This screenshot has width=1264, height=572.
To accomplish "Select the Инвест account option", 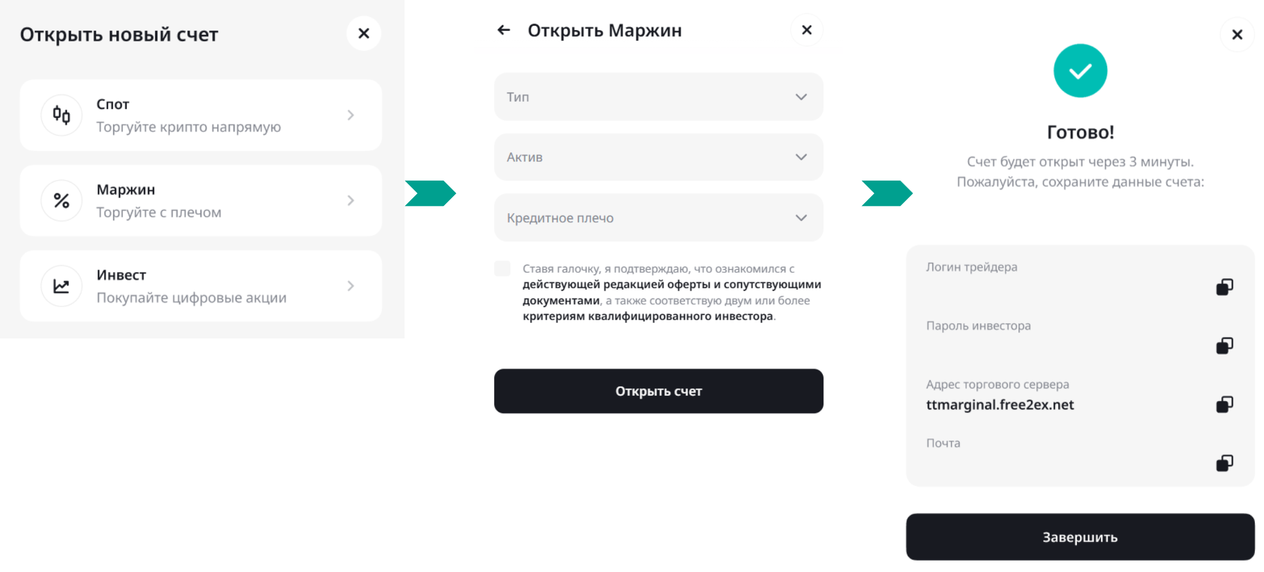I will point(200,286).
